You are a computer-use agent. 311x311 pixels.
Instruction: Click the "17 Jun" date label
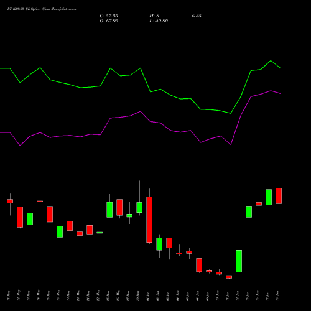pyautogui.click(x=267, y=296)
